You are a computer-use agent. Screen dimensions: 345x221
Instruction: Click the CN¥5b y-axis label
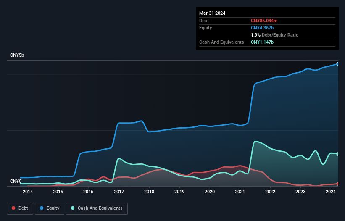pos(17,55)
